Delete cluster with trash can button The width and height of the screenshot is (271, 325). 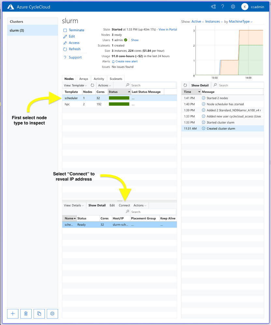(x=26, y=314)
